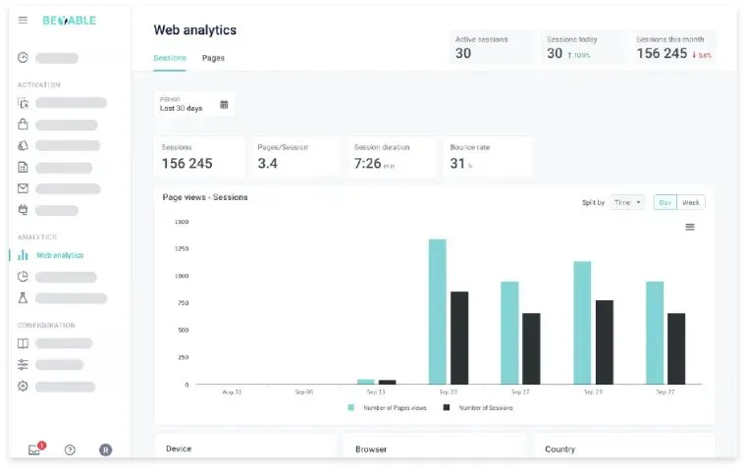Collapse sidebar with the hamburger menu icon
Viewport: 746px width, 470px height.
pos(24,21)
